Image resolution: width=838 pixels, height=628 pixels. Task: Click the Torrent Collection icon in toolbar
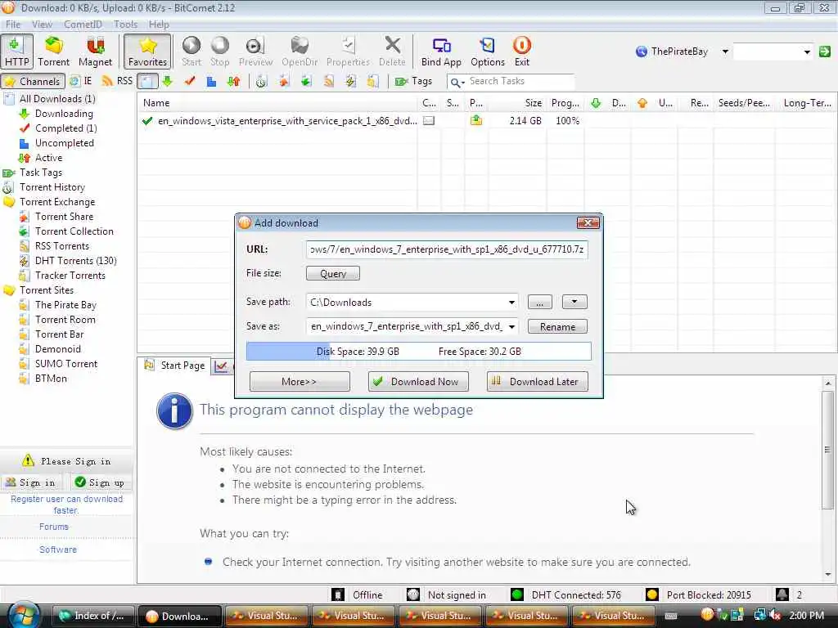[306, 81]
